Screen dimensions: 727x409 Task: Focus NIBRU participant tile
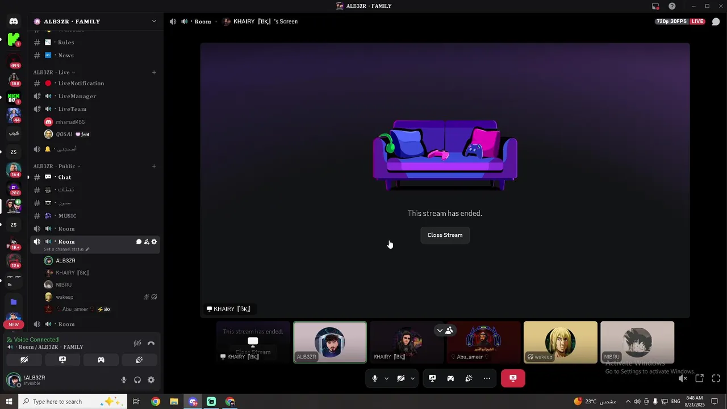[x=637, y=343]
